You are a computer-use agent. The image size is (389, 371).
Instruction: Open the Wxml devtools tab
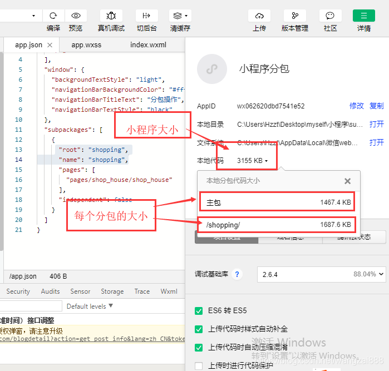169,291
